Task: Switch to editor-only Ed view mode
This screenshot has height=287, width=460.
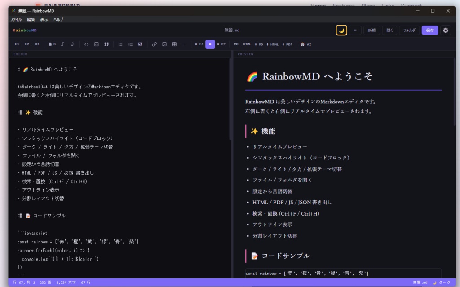Action: 200,44
